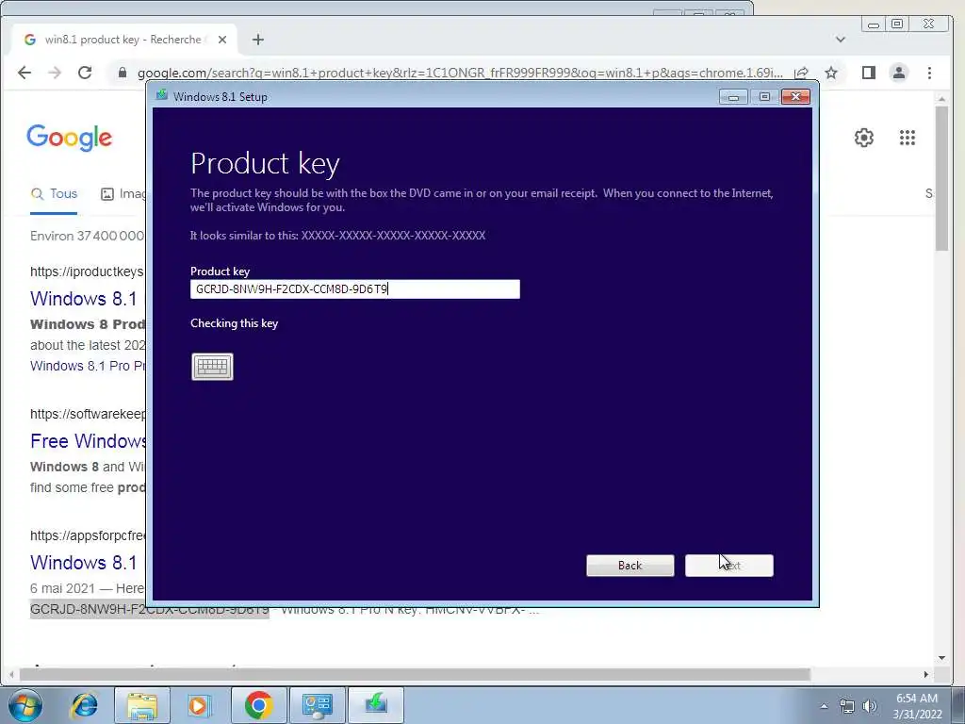Click the Product key input field
Image resolution: width=965 pixels, height=724 pixels.
coord(355,289)
